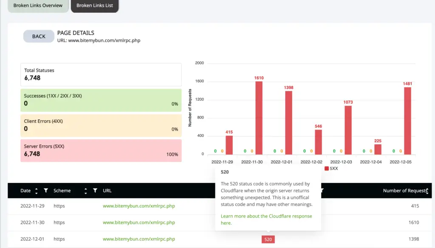The width and height of the screenshot is (435, 248).
Task: Open the Scheme column filter funnel
Action: coord(95,190)
